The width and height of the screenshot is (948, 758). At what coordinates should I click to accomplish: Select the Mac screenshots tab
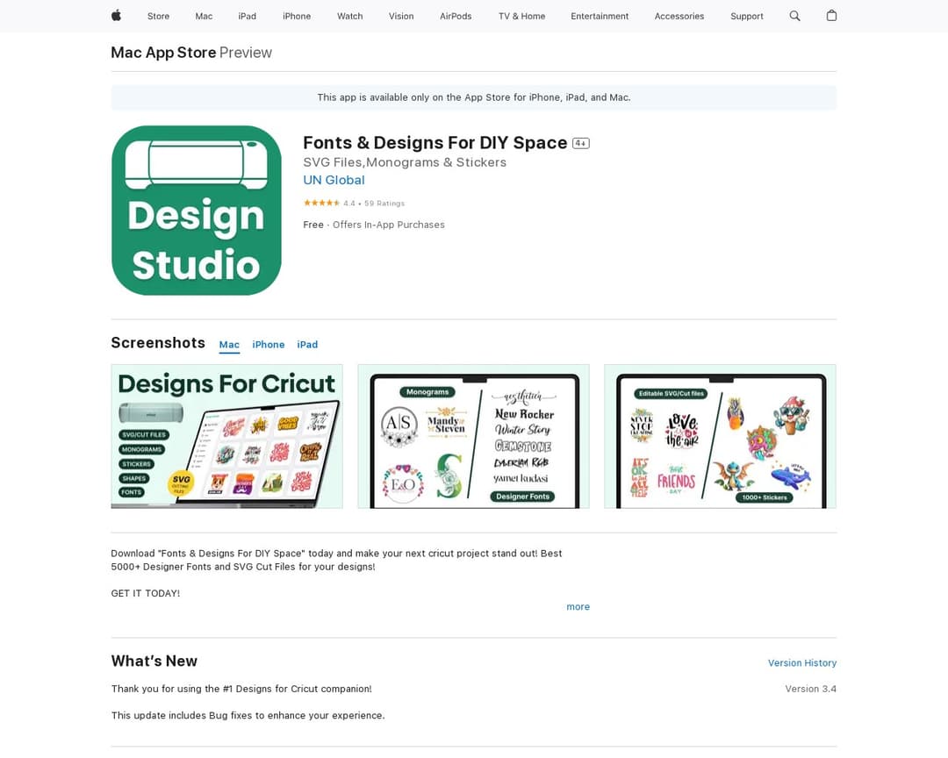click(229, 345)
